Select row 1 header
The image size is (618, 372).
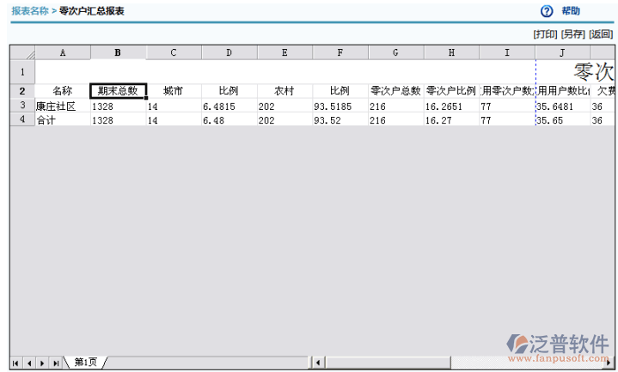coord(22,71)
